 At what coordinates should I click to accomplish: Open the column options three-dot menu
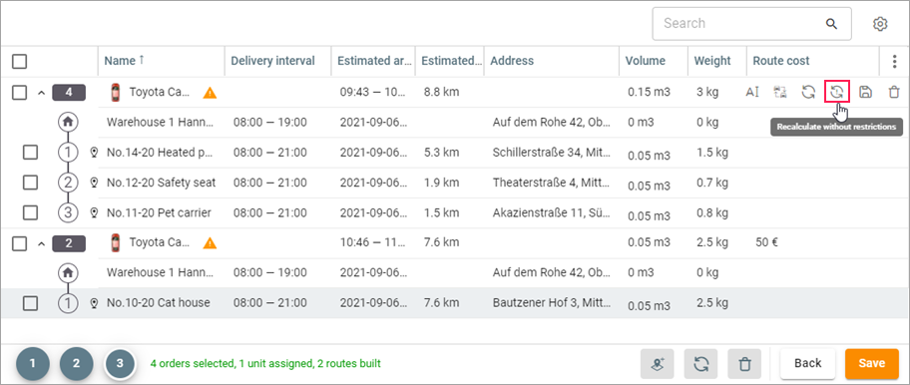point(894,61)
